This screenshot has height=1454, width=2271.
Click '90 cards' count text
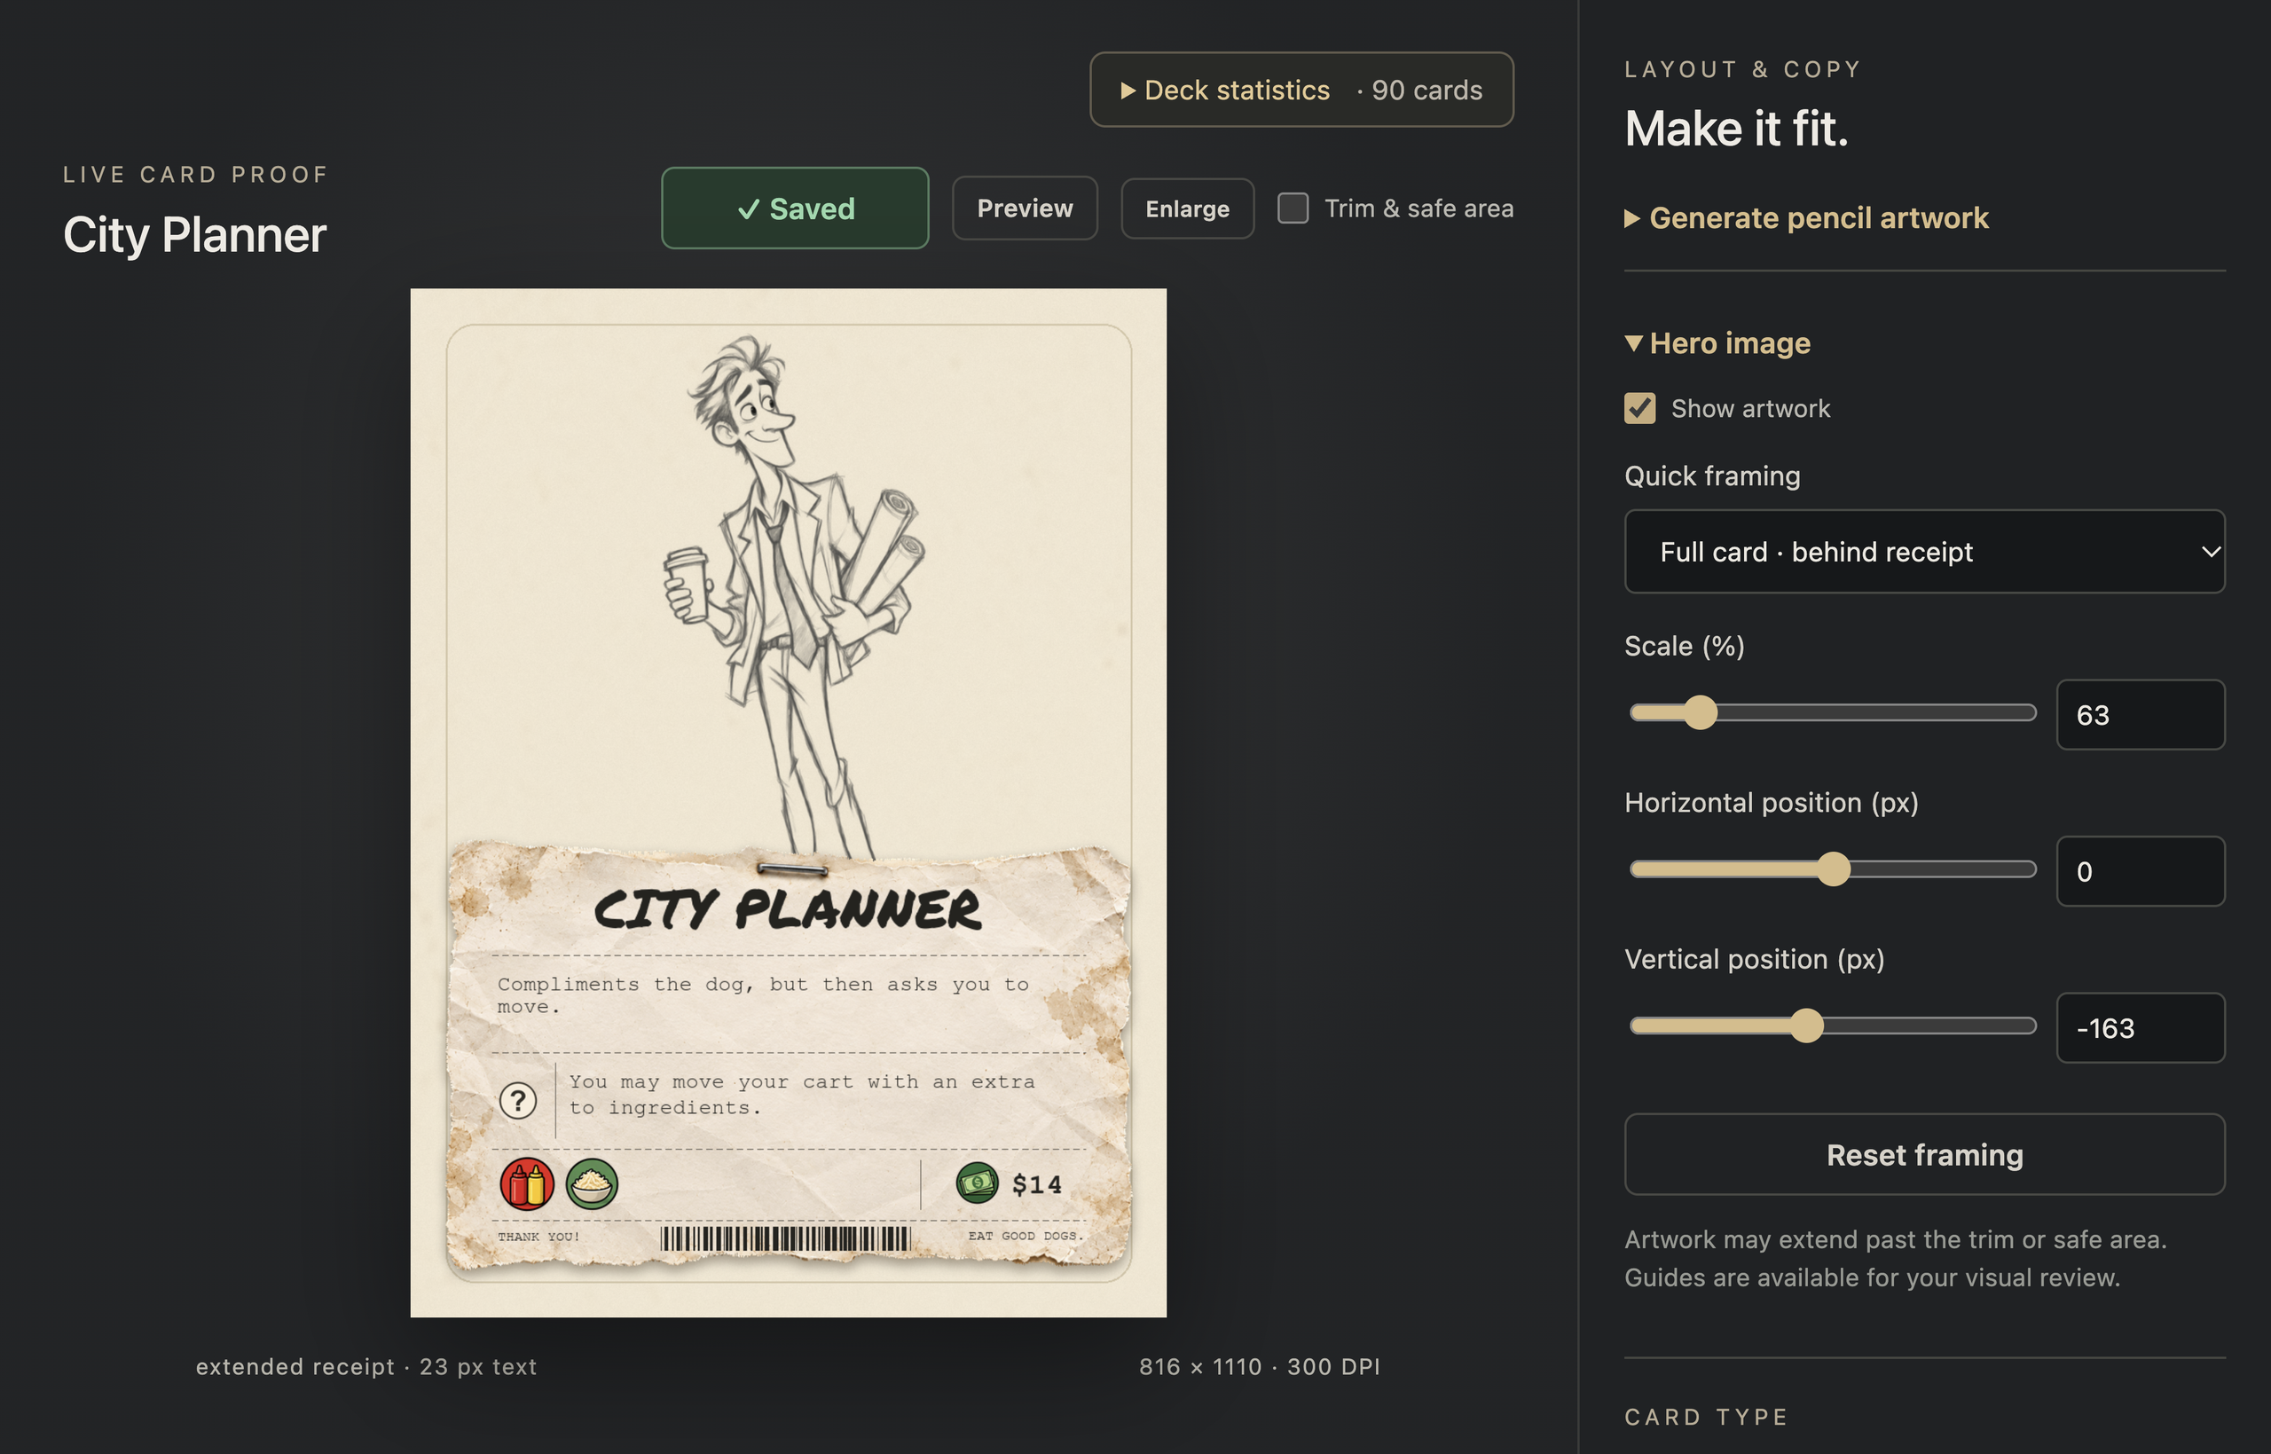[1426, 90]
